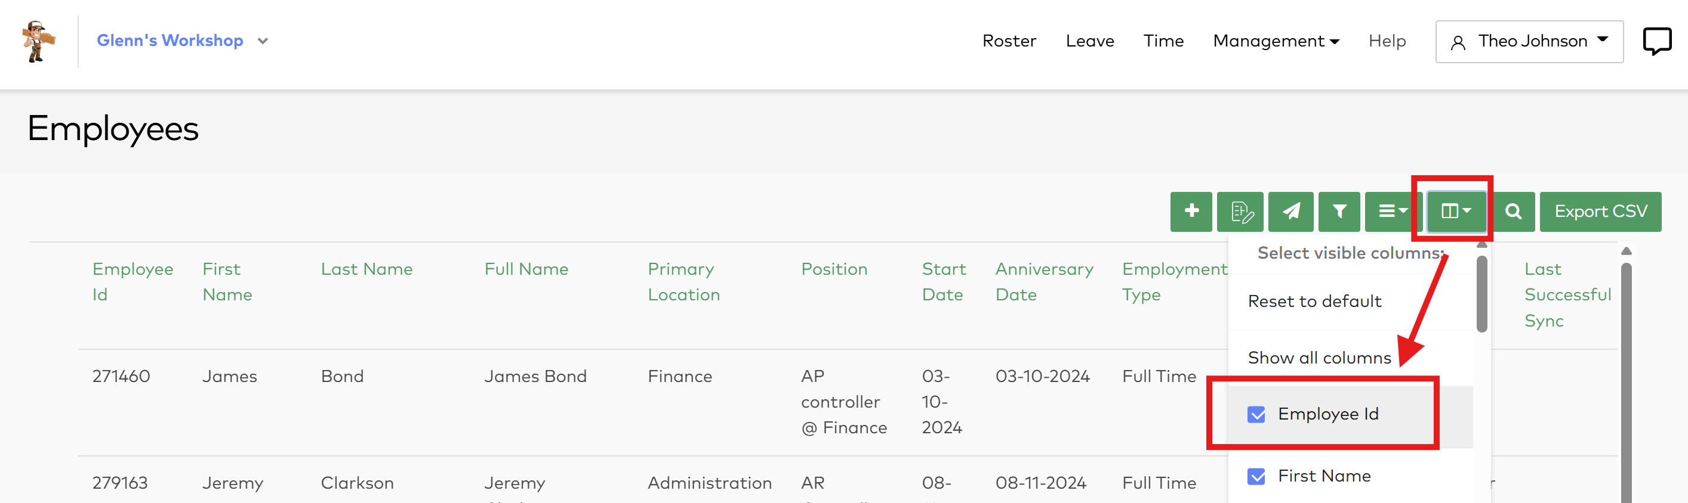
Task: Open the chat bubble icon
Action: (x=1656, y=41)
